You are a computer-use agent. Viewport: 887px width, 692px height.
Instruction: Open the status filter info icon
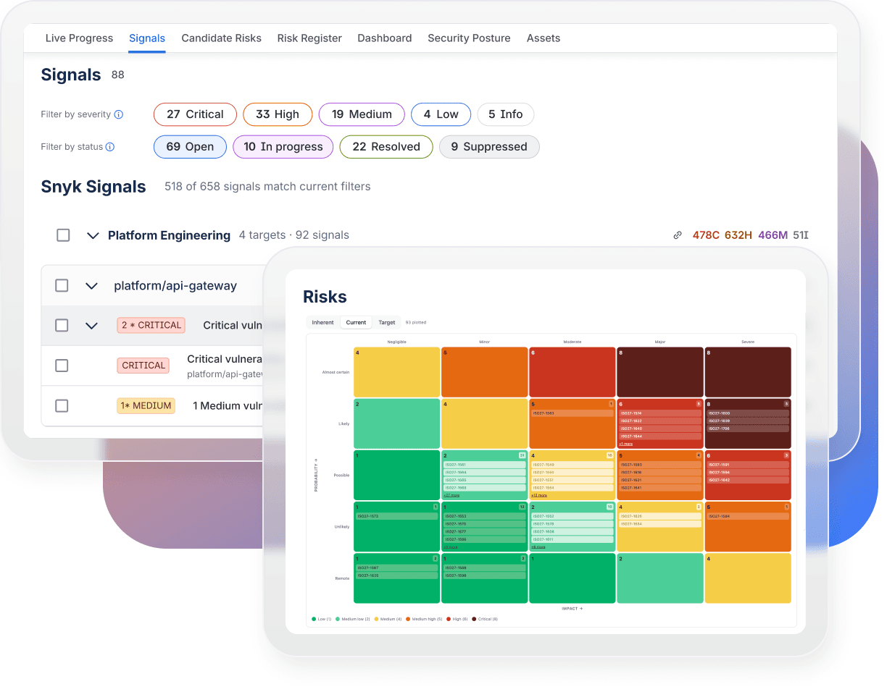(110, 147)
